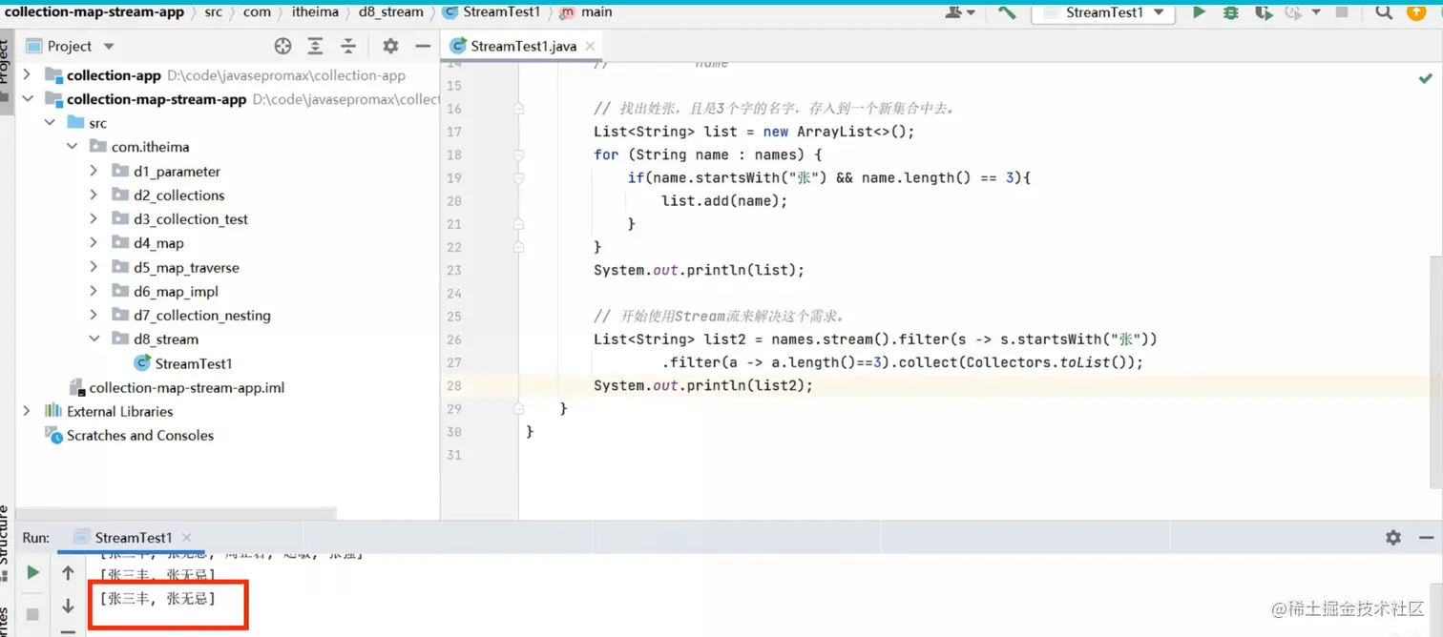
Task: Close the StreamTest1 run tab
Action: 186,538
